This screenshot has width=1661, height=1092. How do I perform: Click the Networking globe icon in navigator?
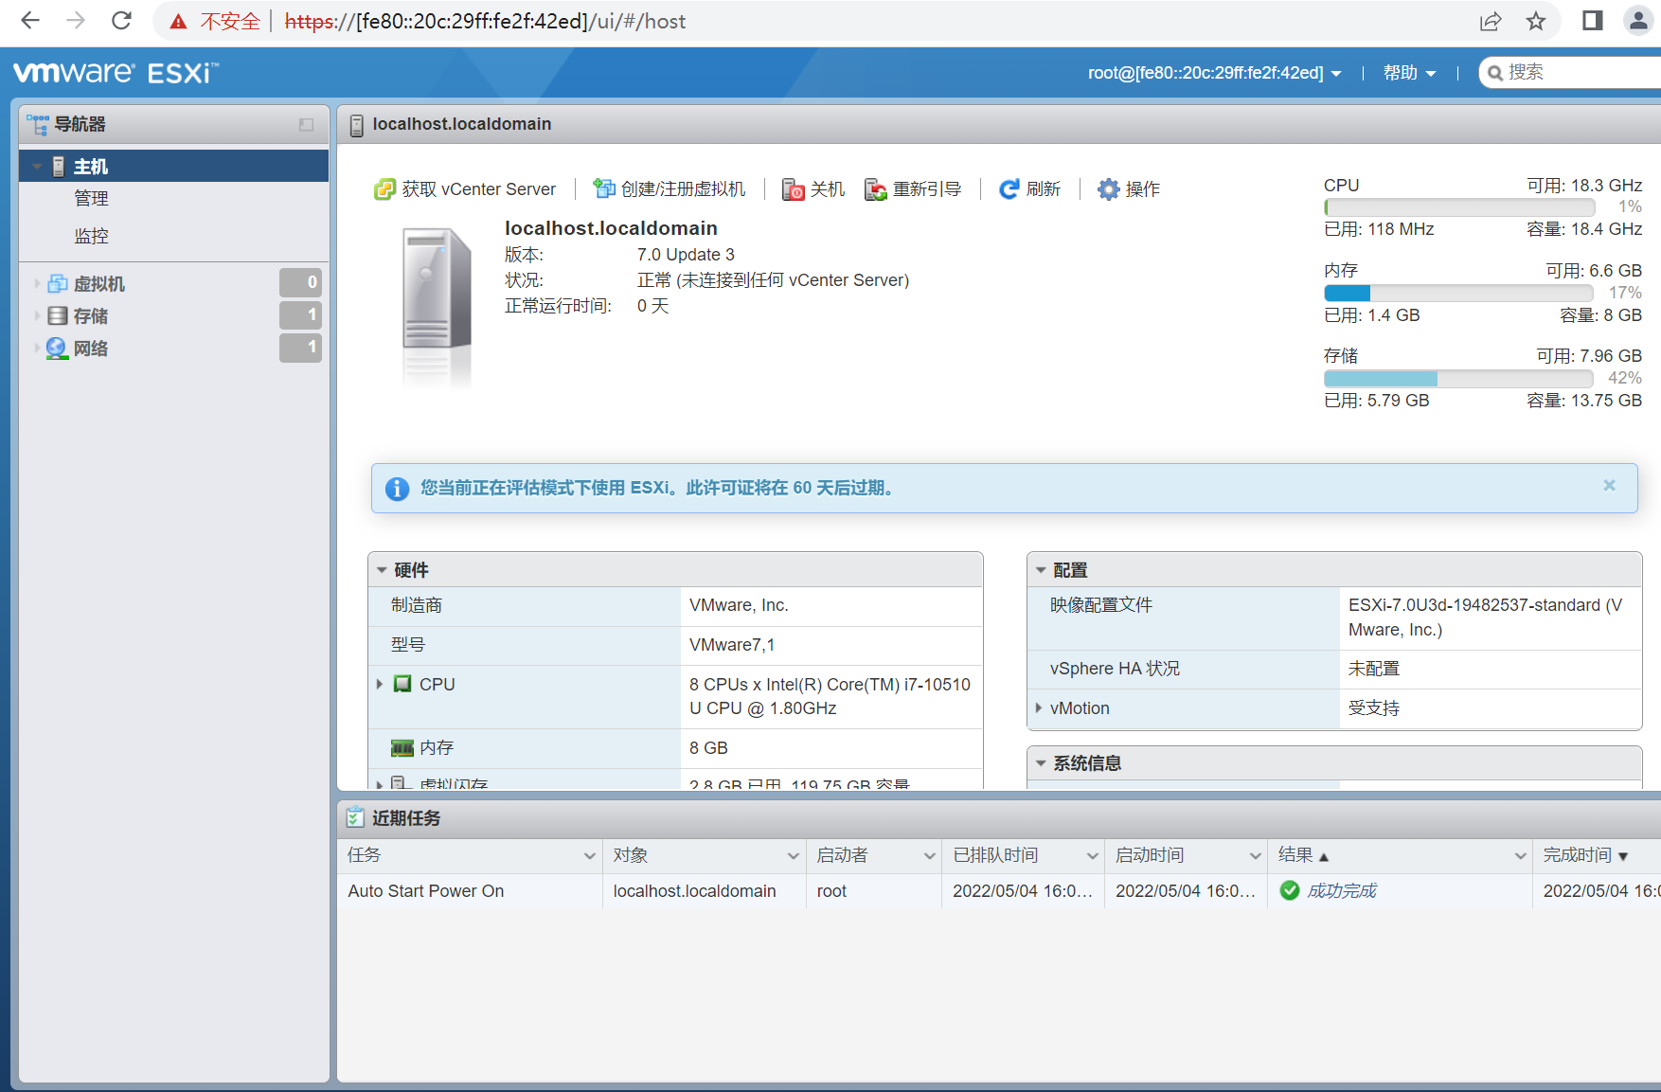[57, 349]
